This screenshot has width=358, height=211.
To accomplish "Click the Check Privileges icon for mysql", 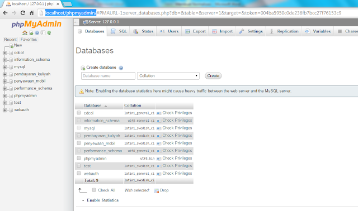I will click(x=159, y=128).
